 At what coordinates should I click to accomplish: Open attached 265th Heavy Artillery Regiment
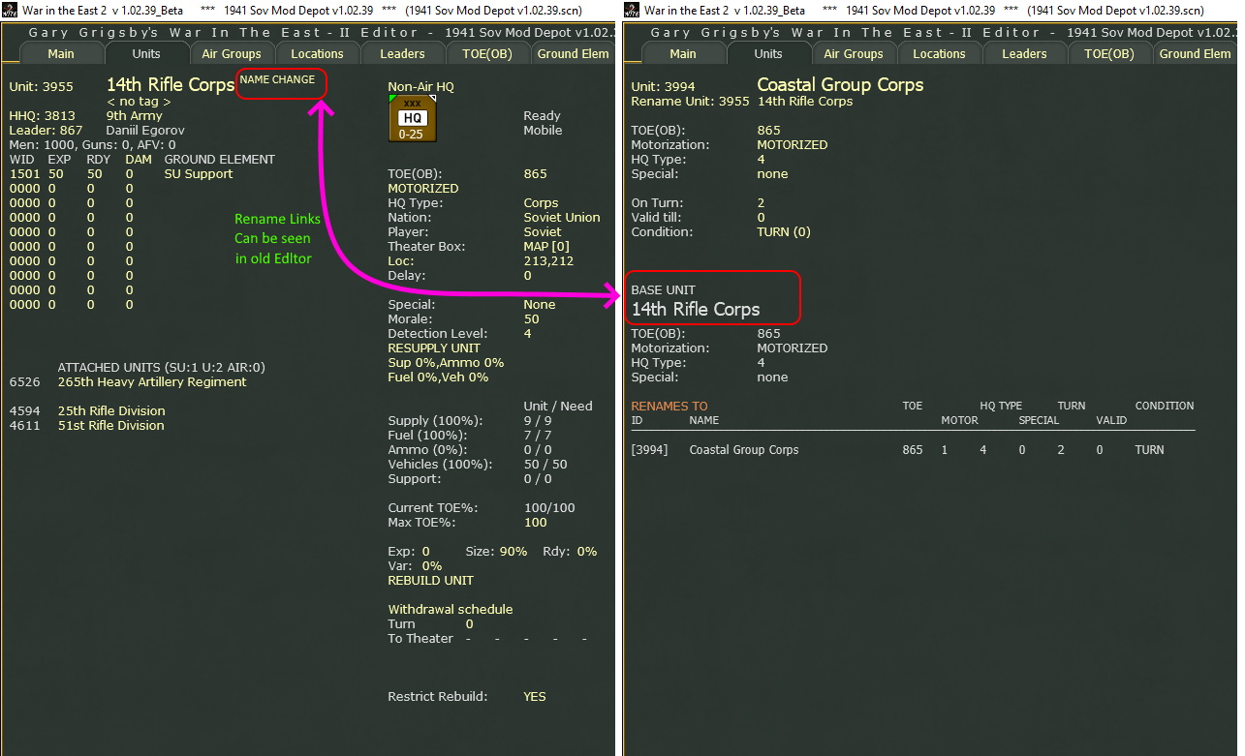pyautogui.click(x=152, y=382)
